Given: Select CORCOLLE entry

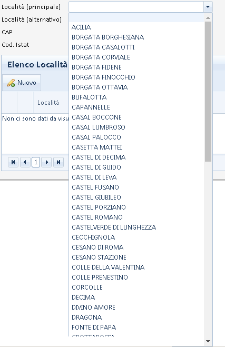Looking at the screenshot, I should pyautogui.click(x=136, y=287).
